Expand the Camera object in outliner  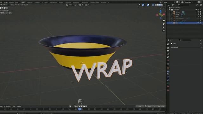coord(172,12)
